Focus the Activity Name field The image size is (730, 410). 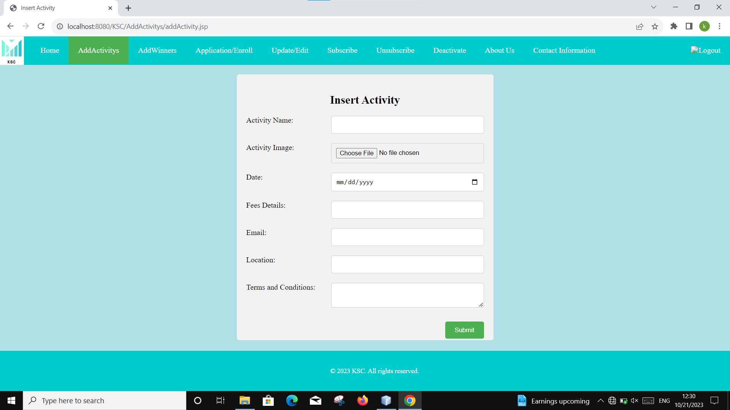pyautogui.click(x=407, y=125)
